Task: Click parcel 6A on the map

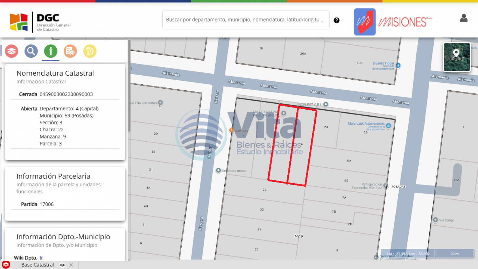Action: coord(349,161)
